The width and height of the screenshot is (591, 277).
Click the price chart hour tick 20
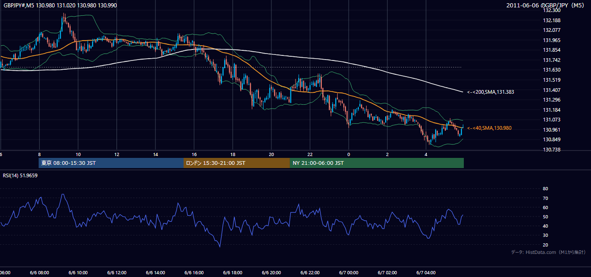coord(271,154)
